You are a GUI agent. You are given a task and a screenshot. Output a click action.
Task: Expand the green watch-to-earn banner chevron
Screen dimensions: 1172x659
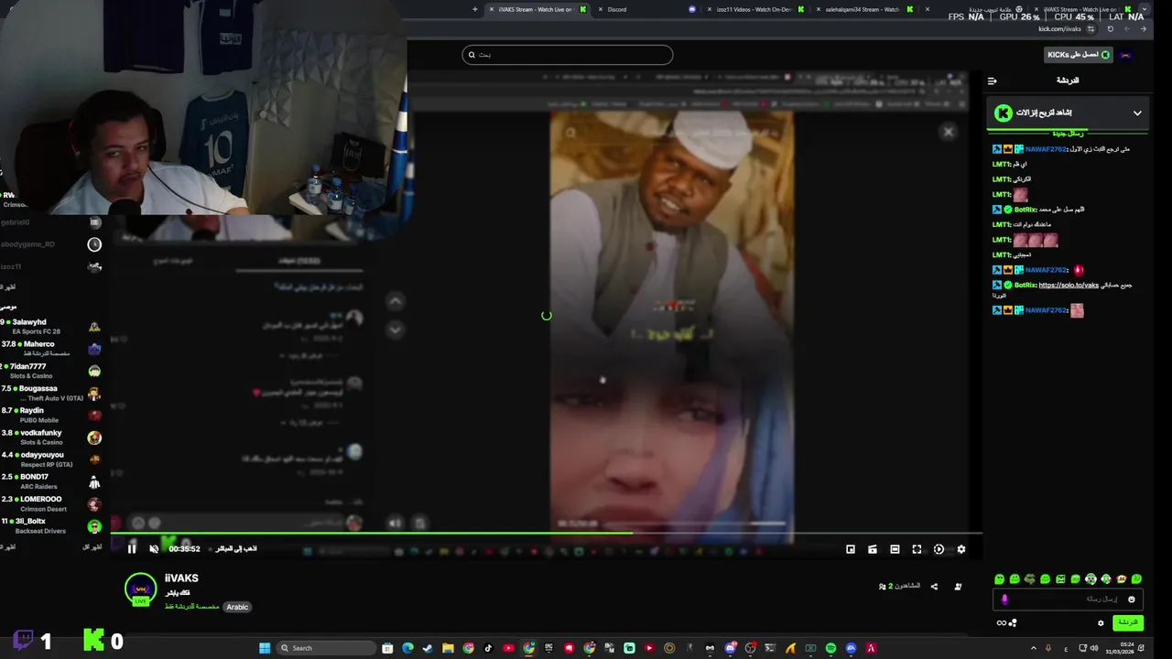(x=1137, y=113)
